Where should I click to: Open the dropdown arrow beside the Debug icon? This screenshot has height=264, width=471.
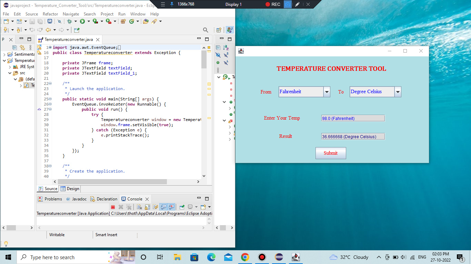pyautogui.click(x=76, y=21)
